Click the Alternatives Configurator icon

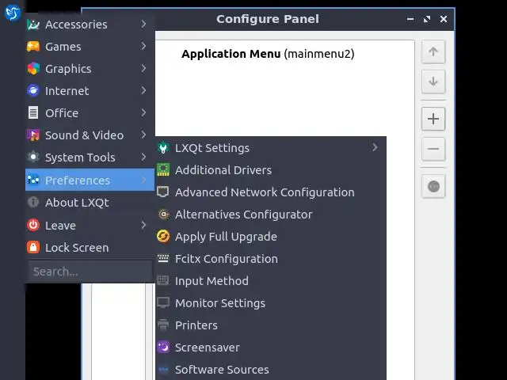click(x=163, y=215)
